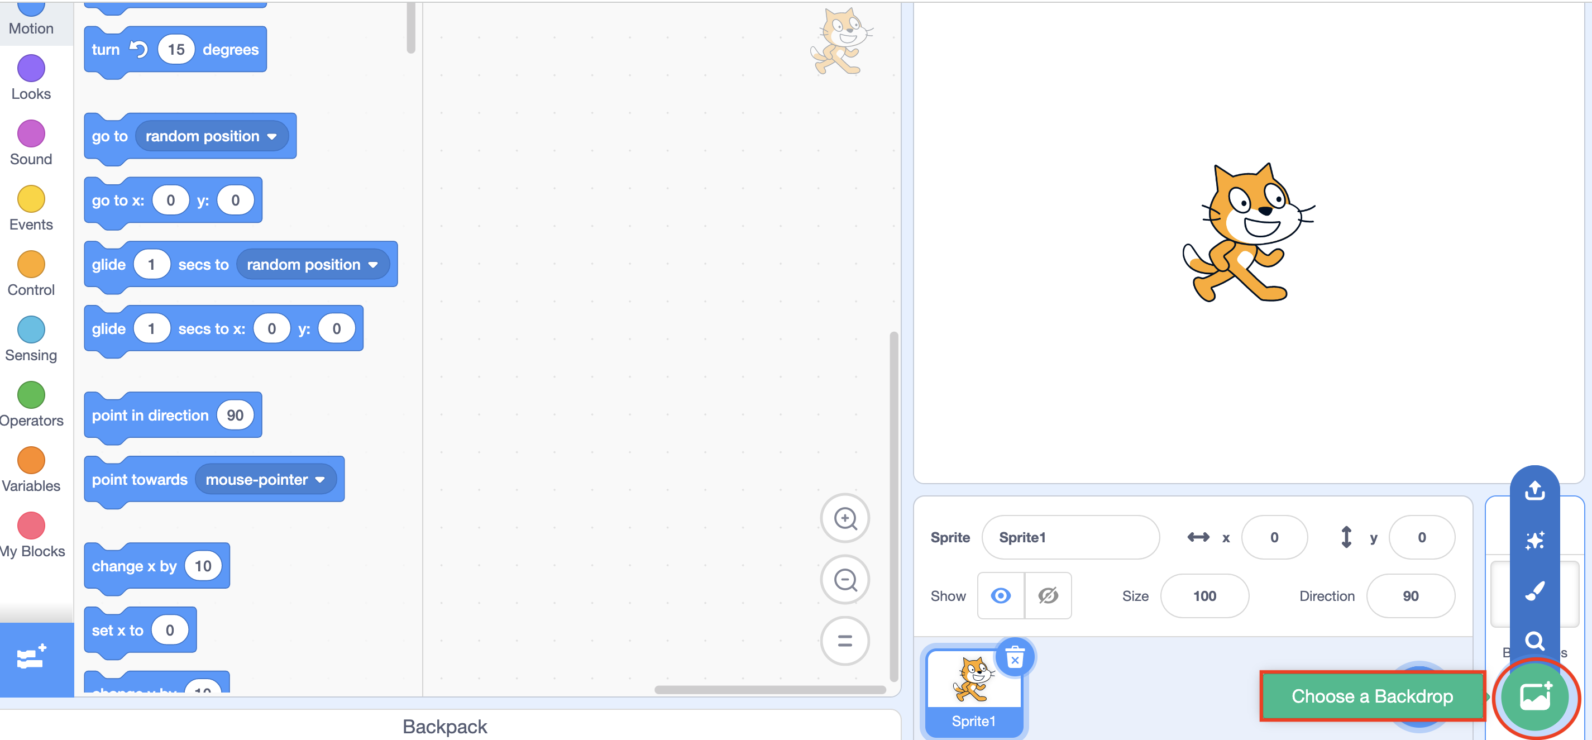
Task: Show the sprite using the eye toggle
Action: pyautogui.click(x=1000, y=595)
